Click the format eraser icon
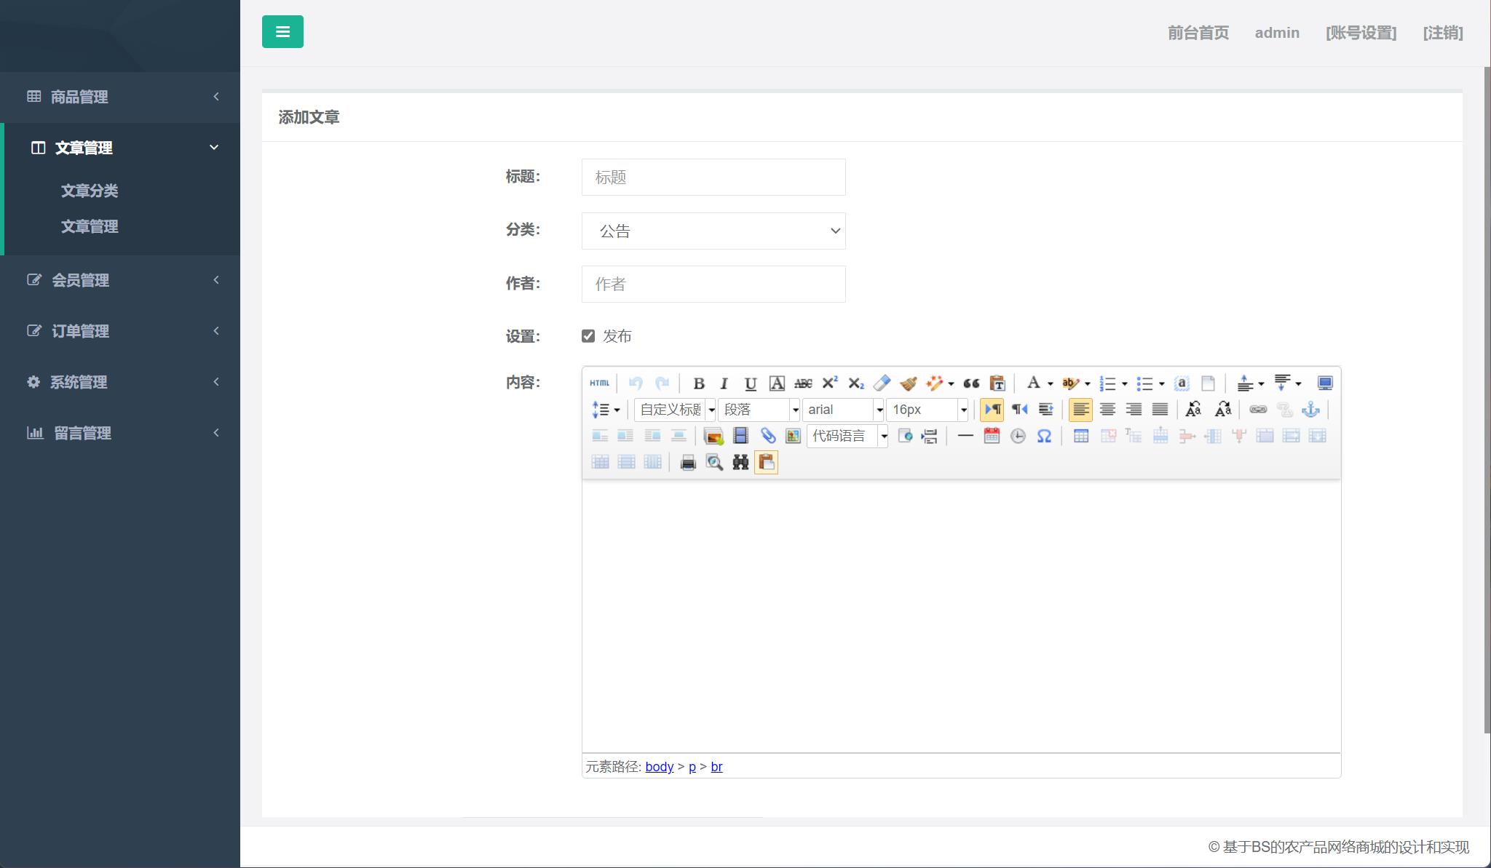1491x868 pixels. coord(882,382)
